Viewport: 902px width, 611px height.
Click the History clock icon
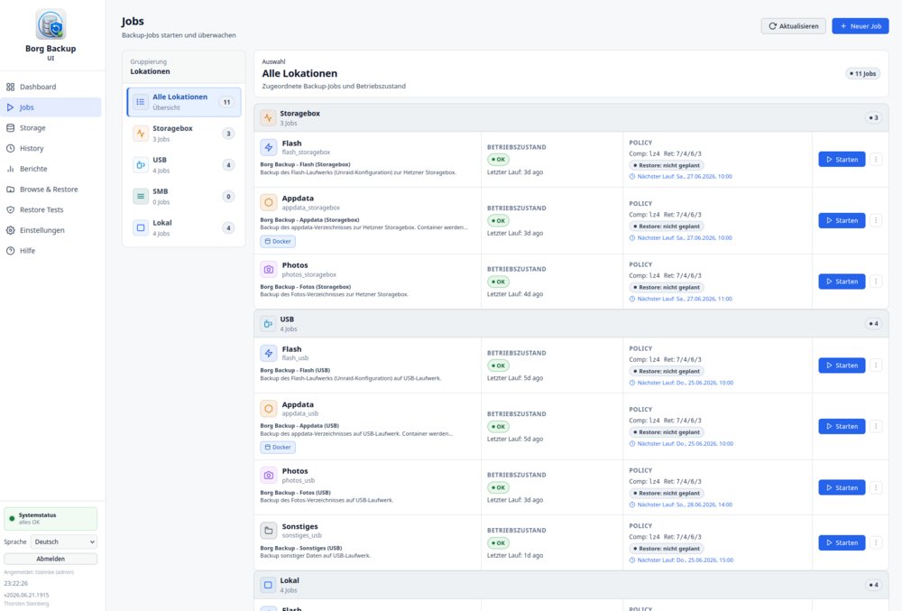click(x=10, y=148)
